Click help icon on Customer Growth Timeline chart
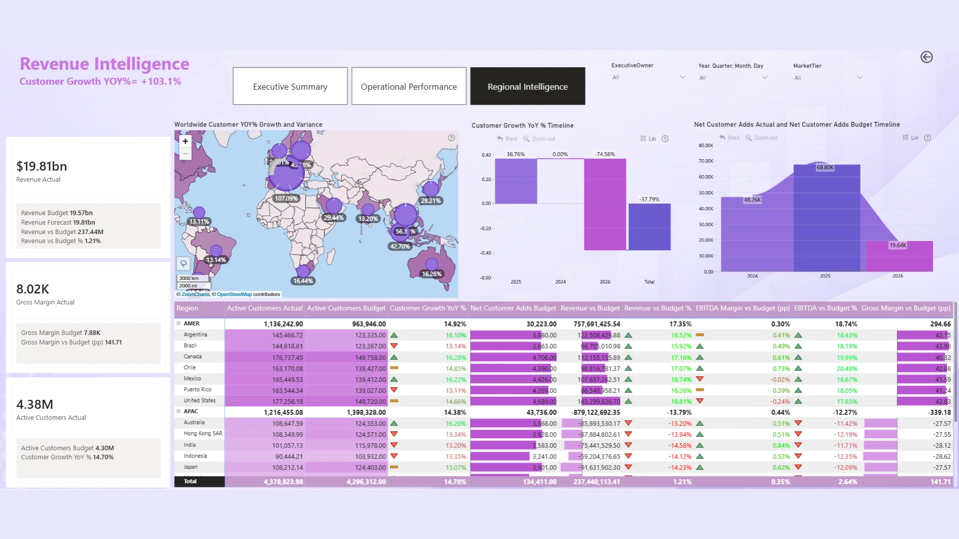This screenshot has height=539, width=959. click(x=665, y=139)
